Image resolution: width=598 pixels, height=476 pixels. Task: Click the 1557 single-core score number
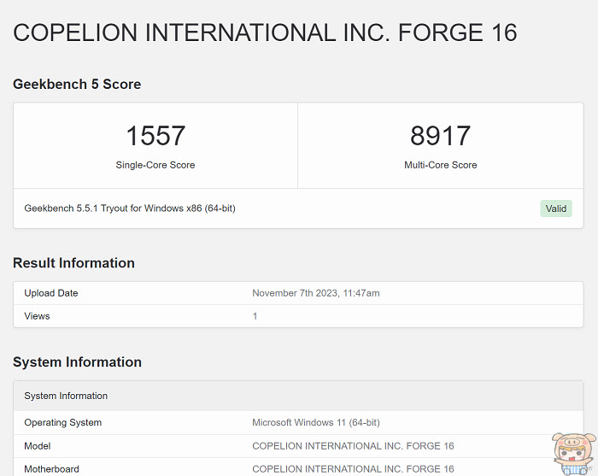(x=155, y=136)
